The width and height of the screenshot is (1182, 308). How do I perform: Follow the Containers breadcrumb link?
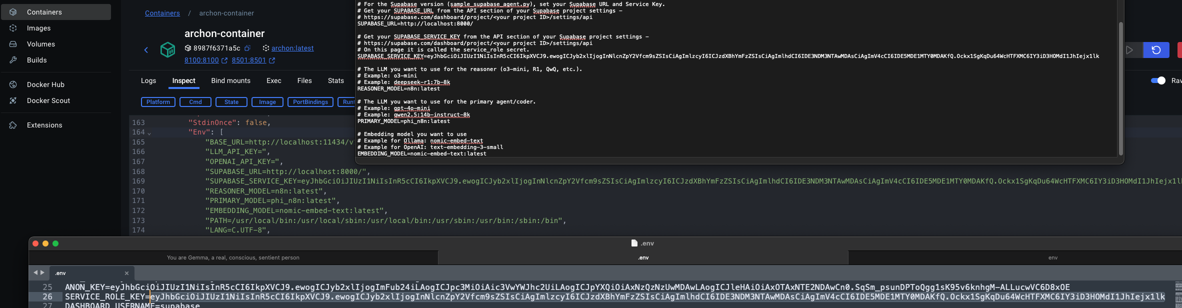click(162, 13)
